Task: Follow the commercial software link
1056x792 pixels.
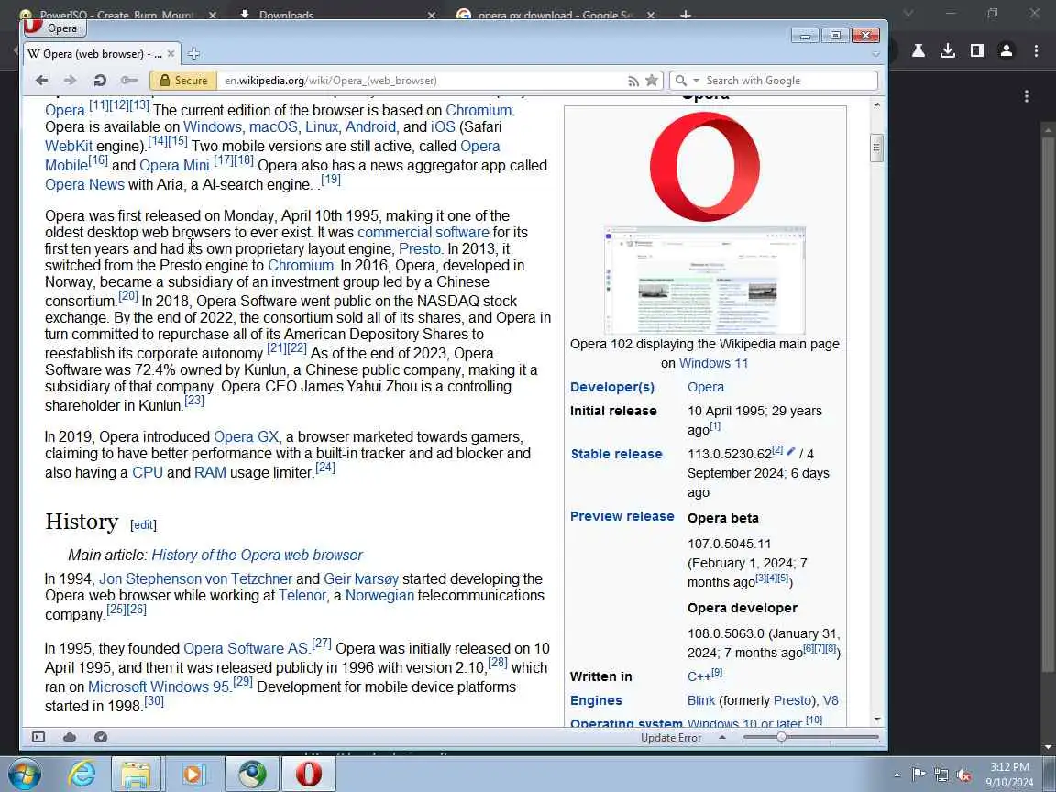Action: (x=423, y=232)
